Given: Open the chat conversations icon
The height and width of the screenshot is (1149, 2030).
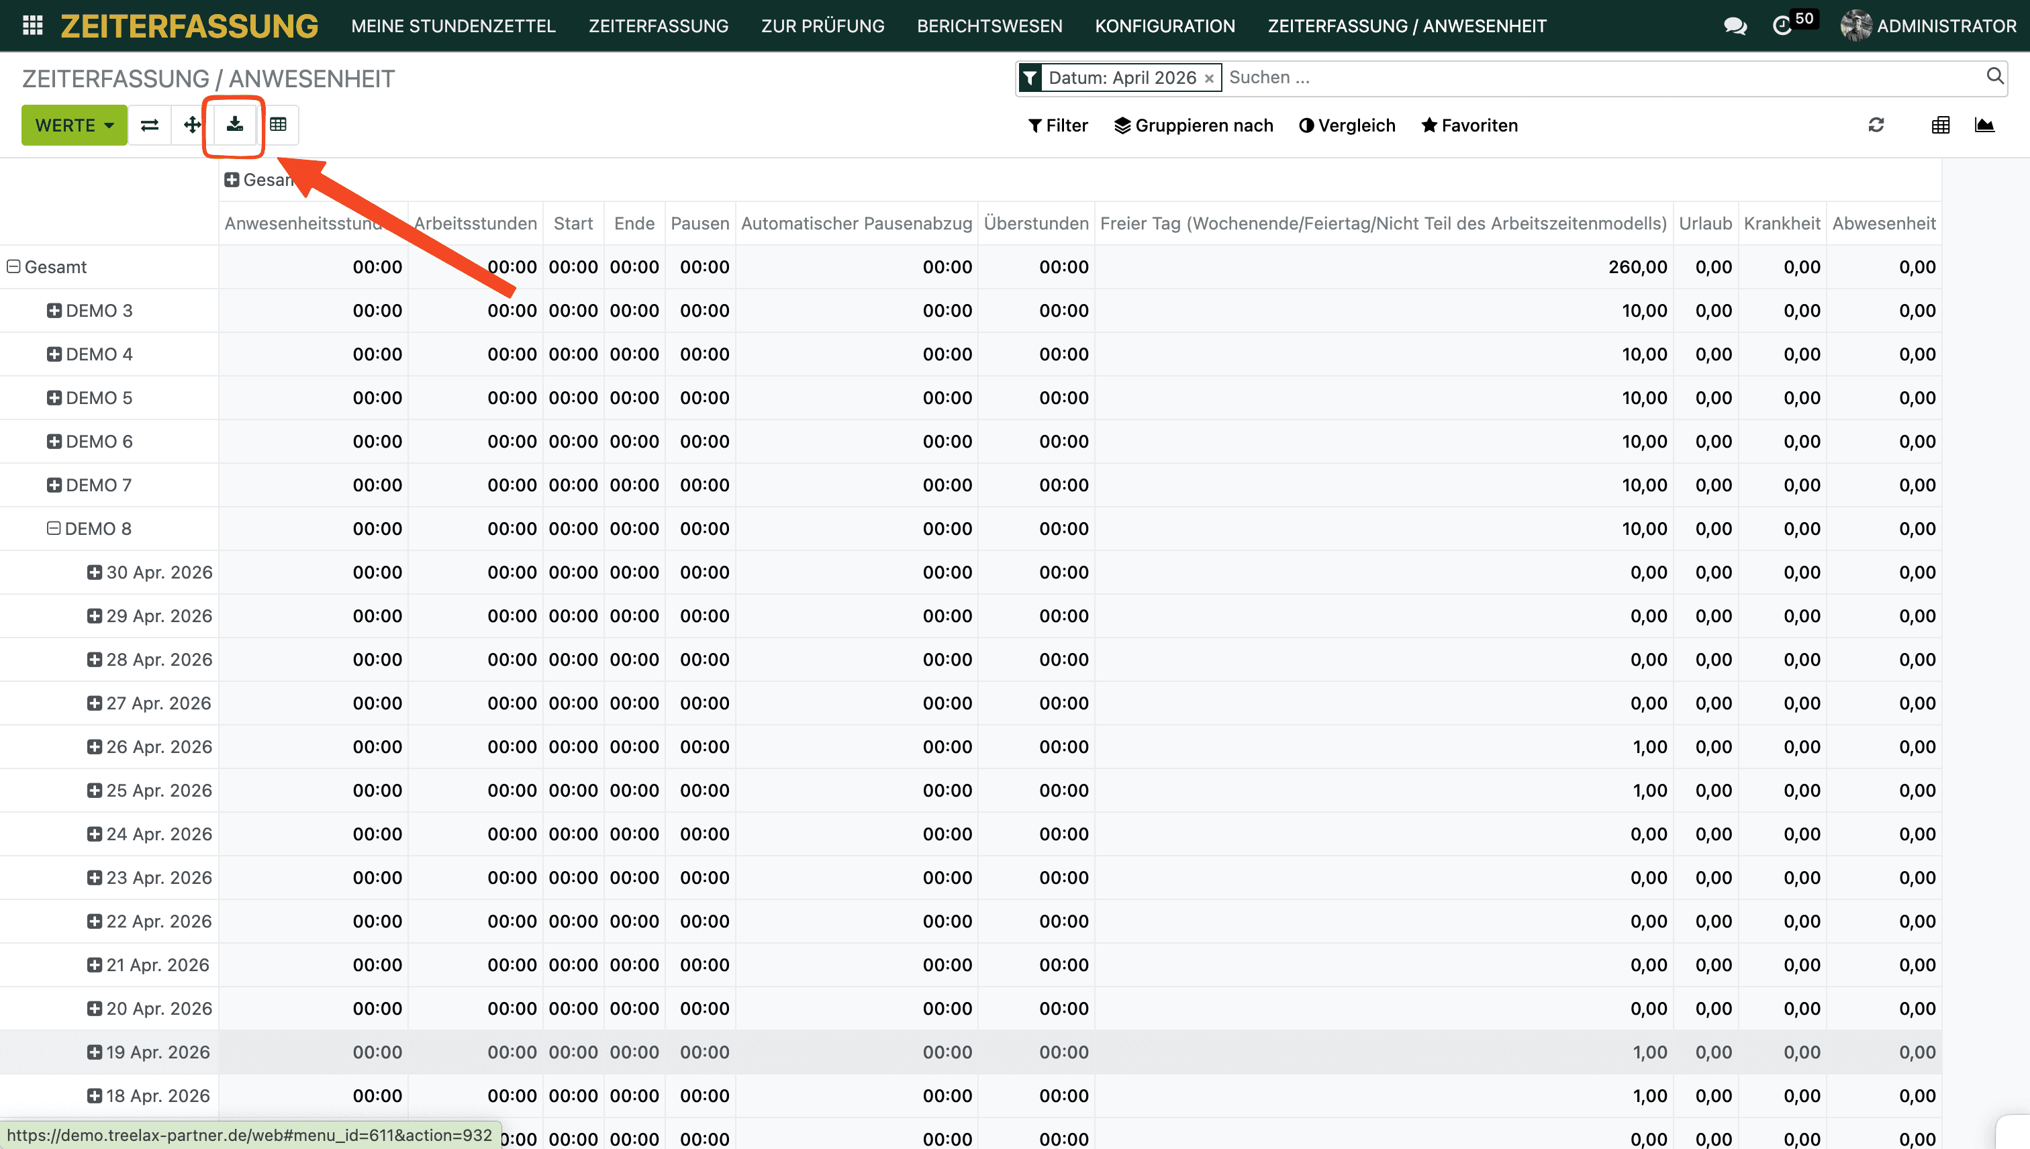Looking at the screenshot, I should [x=1734, y=26].
